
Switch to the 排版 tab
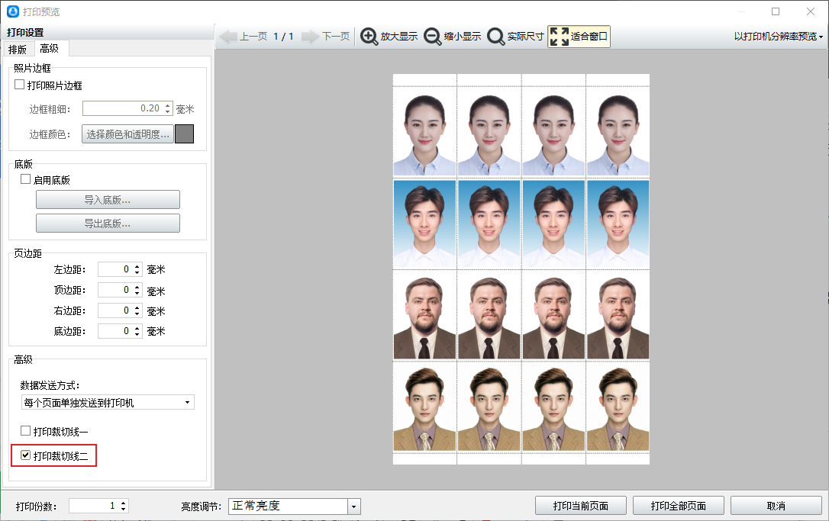(x=18, y=50)
